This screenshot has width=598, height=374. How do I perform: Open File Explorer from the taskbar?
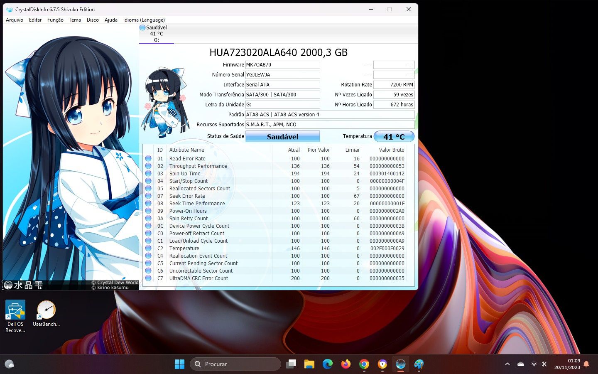coord(309,364)
